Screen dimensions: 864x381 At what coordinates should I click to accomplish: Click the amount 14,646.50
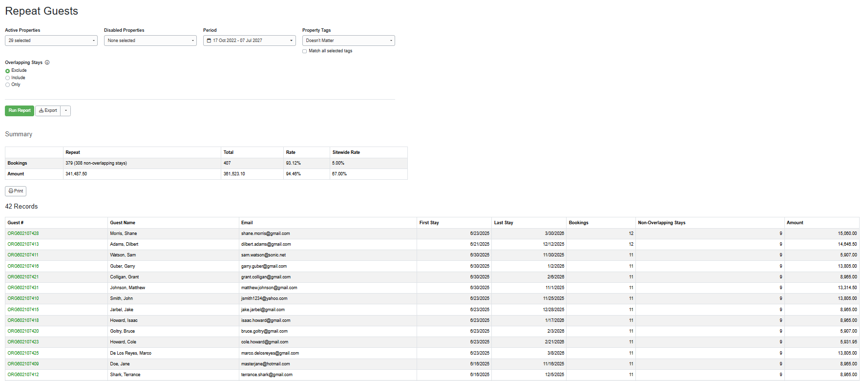tap(847, 244)
